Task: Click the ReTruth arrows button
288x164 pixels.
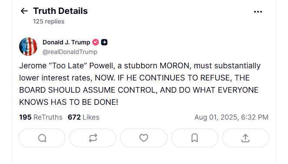Action: [93, 138]
